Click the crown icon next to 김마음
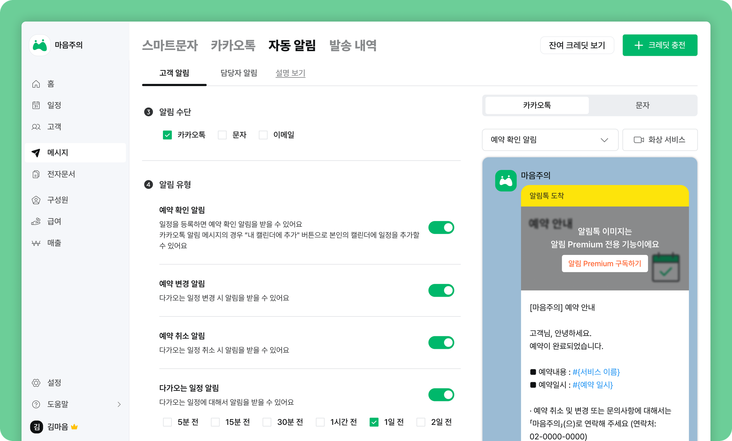 click(x=74, y=427)
